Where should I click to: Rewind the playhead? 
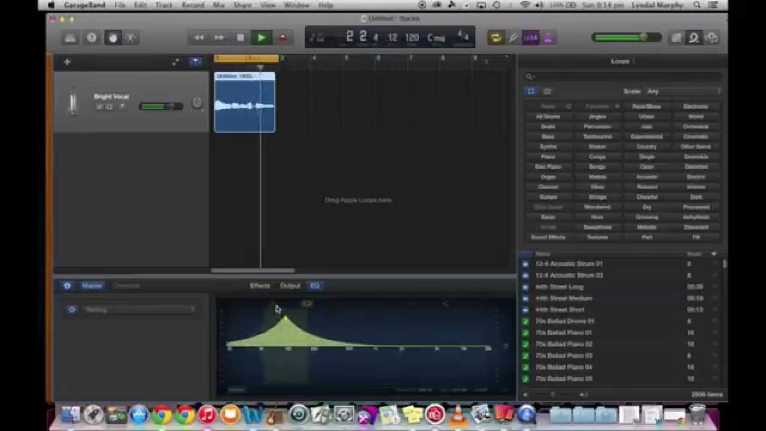pyautogui.click(x=199, y=38)
